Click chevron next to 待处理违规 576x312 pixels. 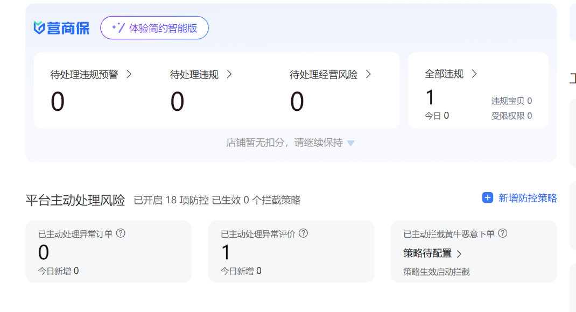(229, 74)
